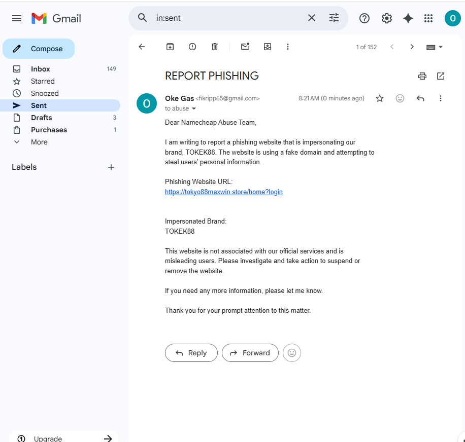Click the Labels heading
The width and height of the screenshot is (465, 442).
24,167
